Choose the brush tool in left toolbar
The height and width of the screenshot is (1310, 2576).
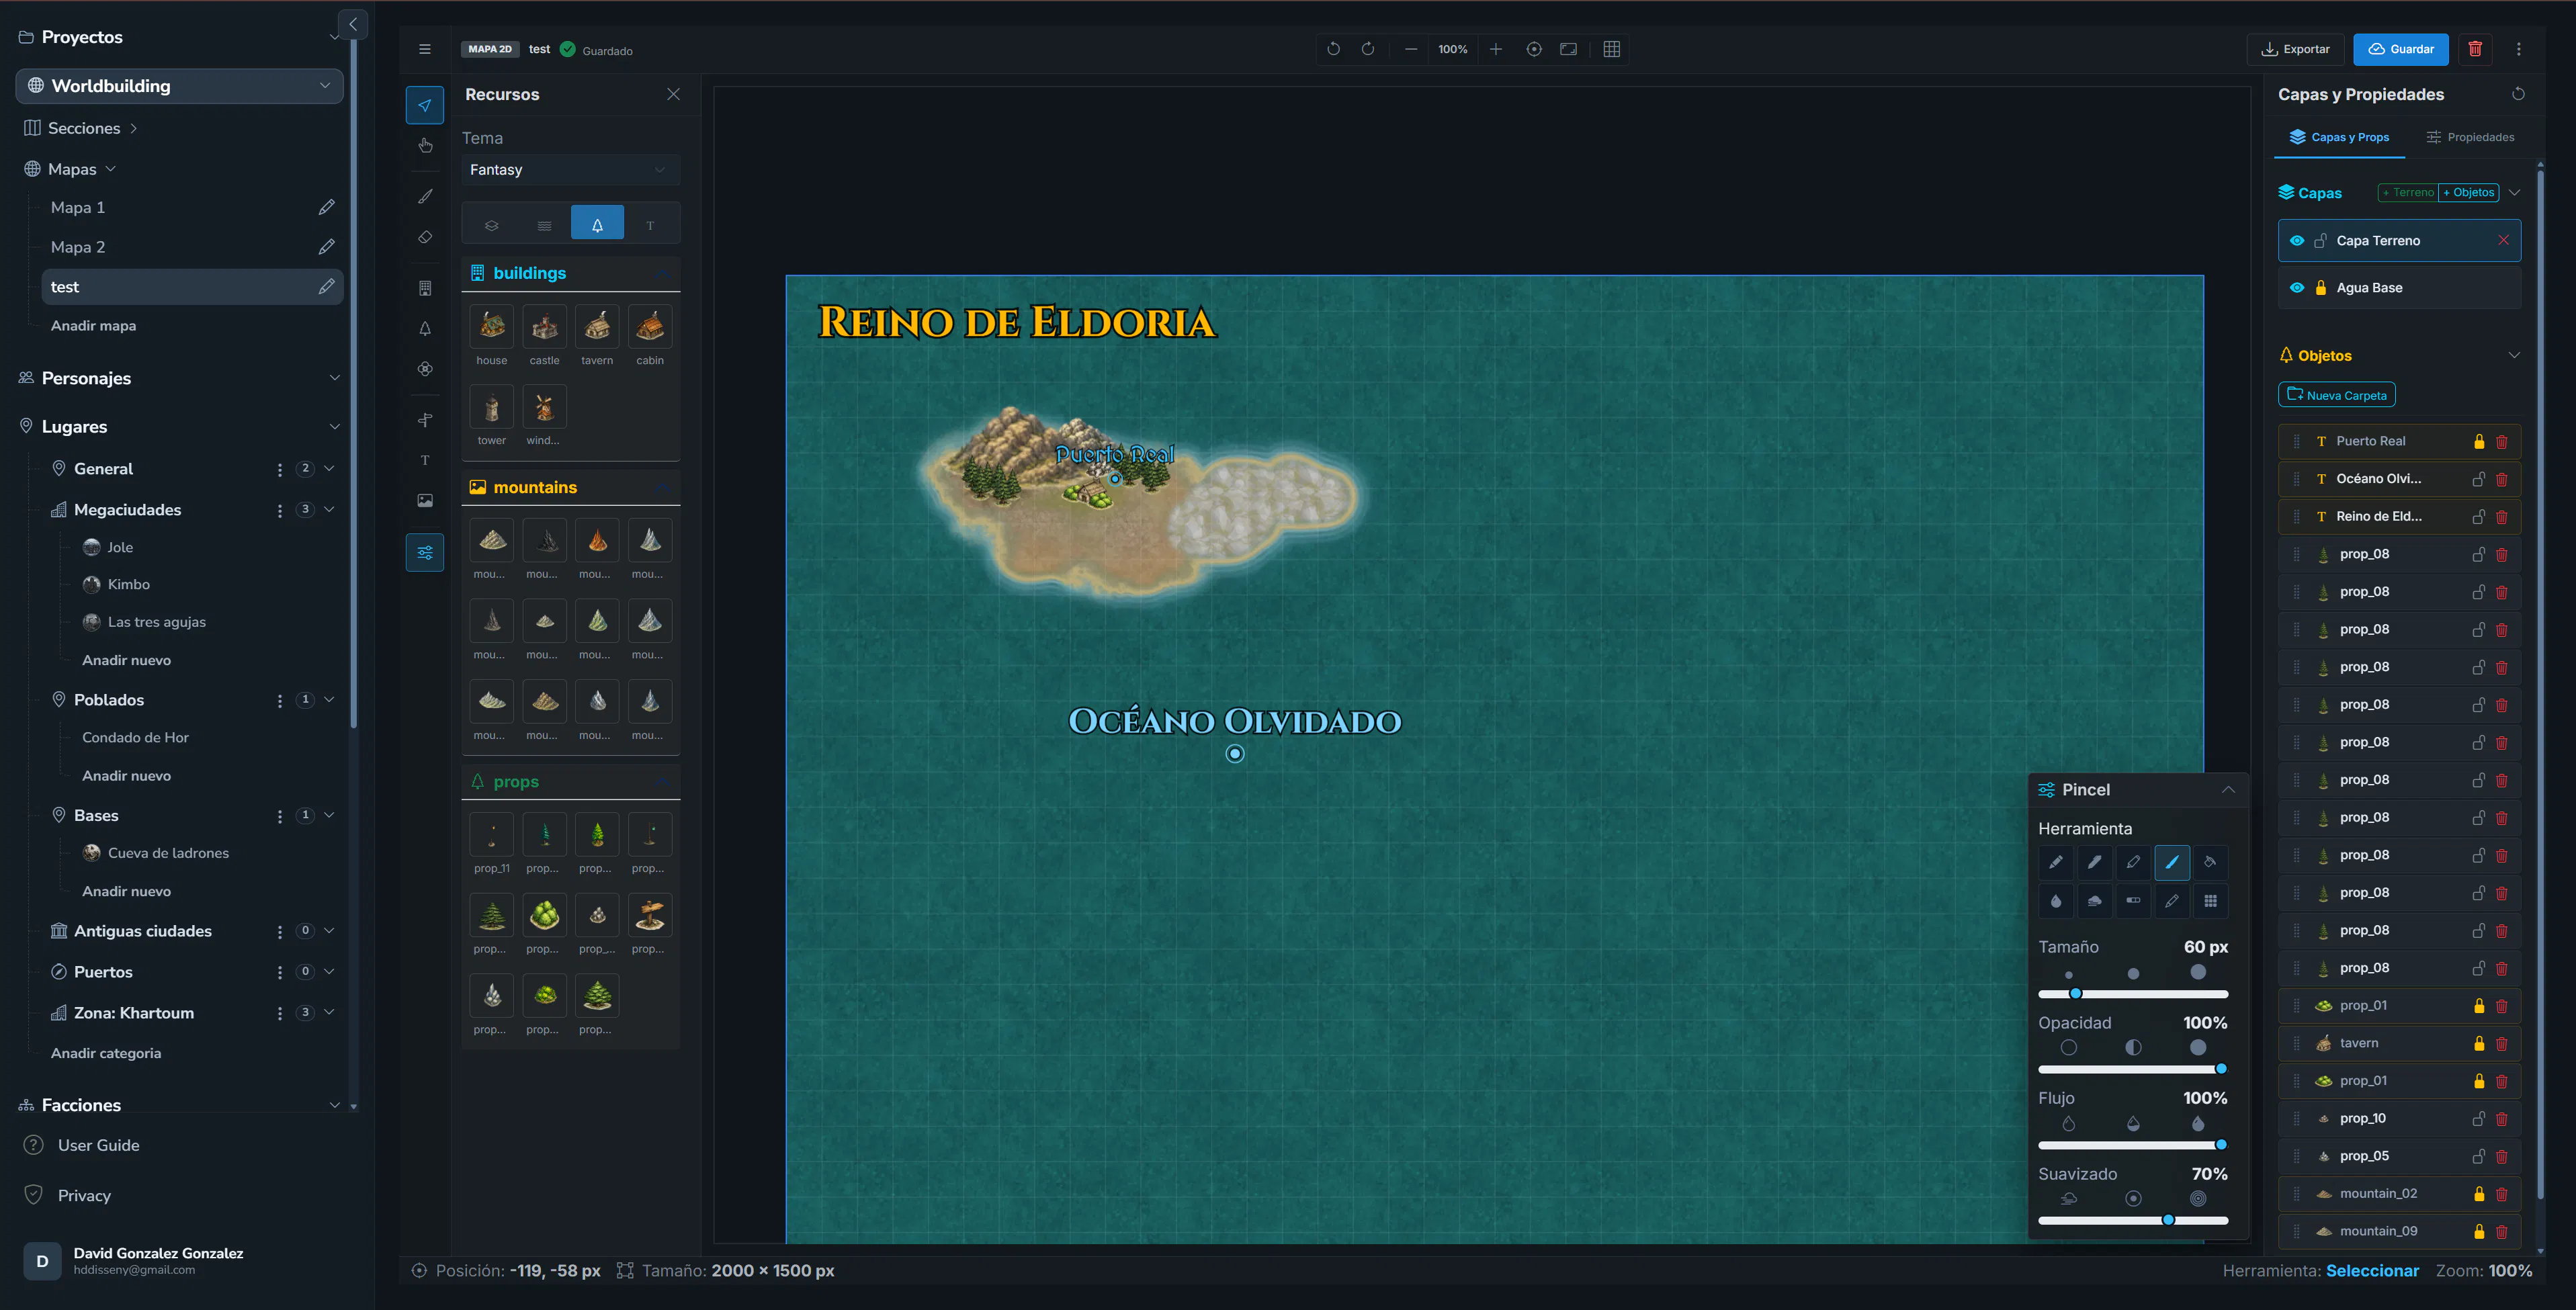click(425, 197)
